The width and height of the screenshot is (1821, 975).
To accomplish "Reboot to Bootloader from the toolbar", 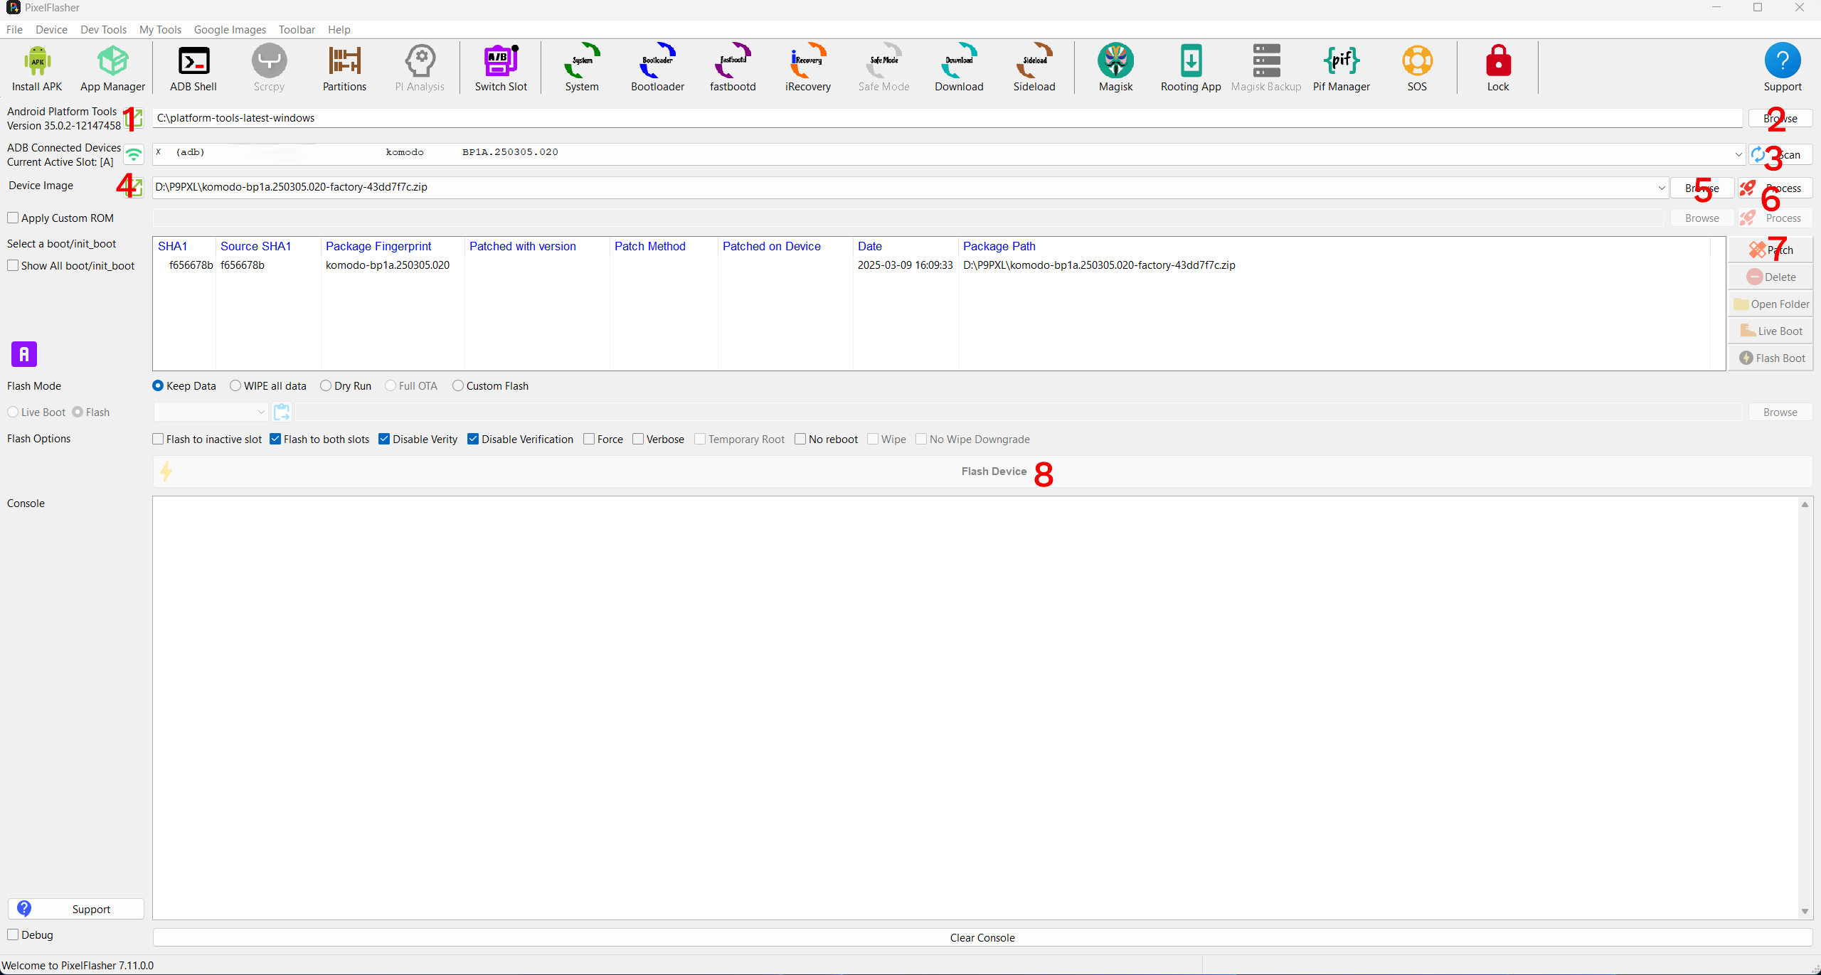I will (x=657, y=68).
